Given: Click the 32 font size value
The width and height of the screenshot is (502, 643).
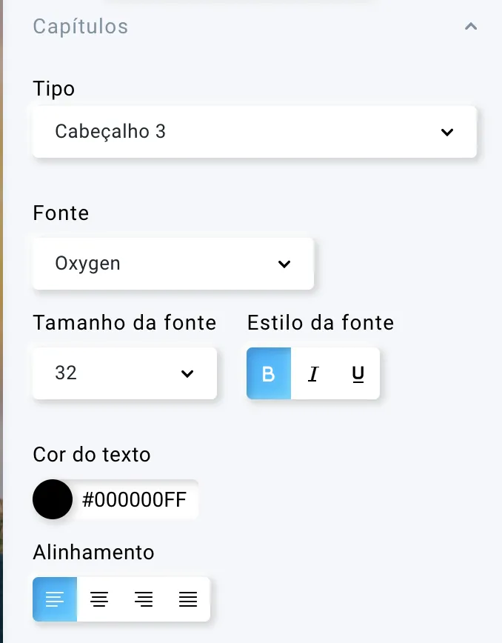Looking at the screenshot, I should [x=66, y=373].
